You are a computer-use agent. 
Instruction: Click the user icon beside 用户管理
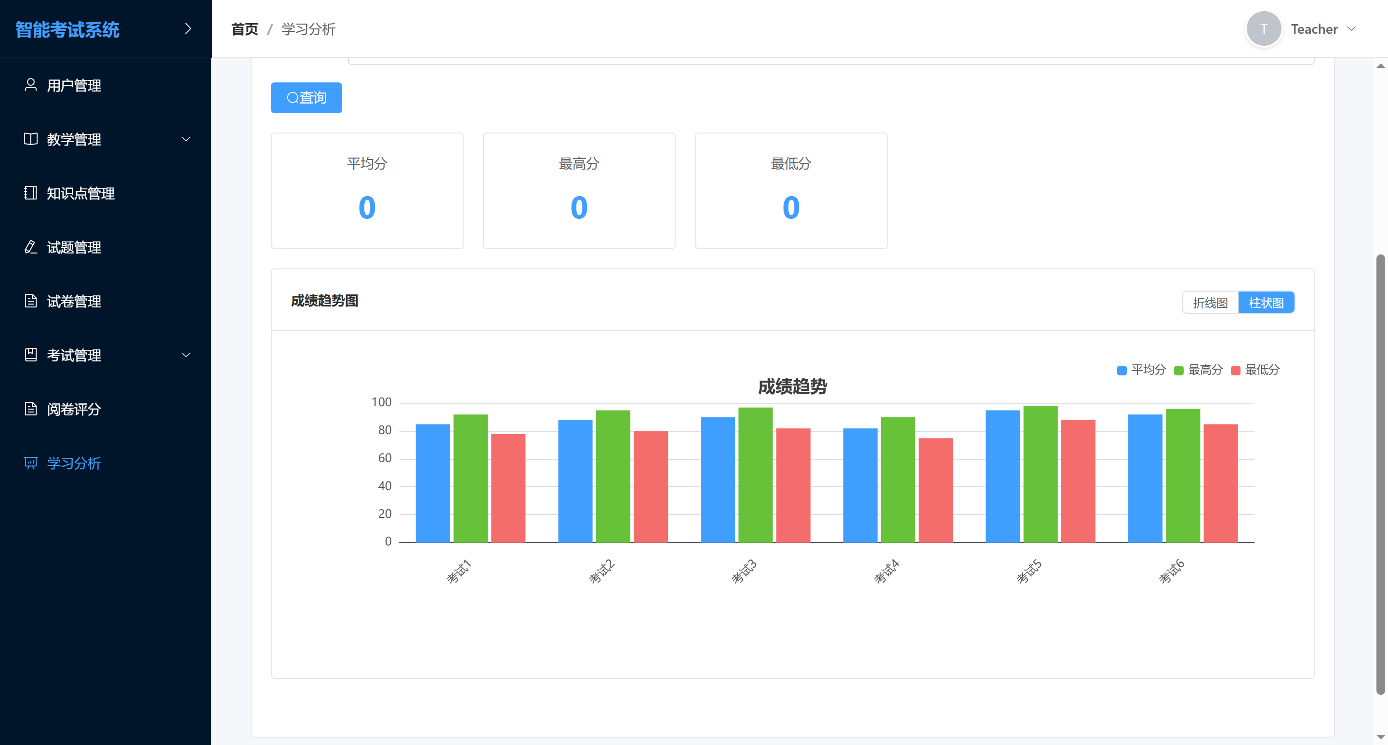[31, 85]
